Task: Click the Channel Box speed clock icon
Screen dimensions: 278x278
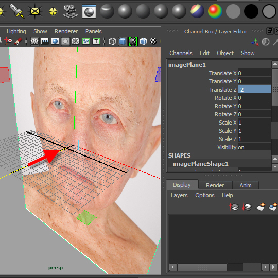Action: [266, 42]
